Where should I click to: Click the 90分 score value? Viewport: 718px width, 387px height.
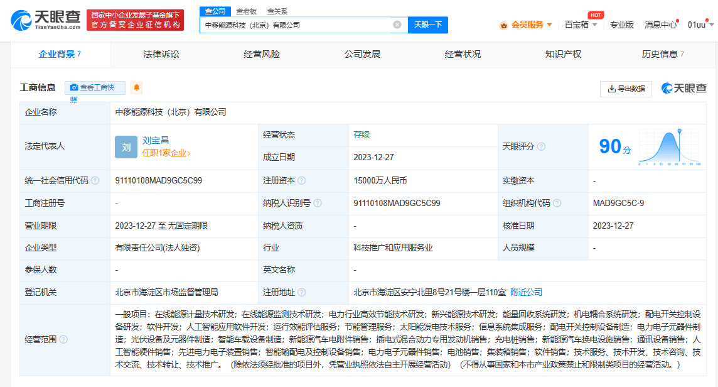[614, 147]
